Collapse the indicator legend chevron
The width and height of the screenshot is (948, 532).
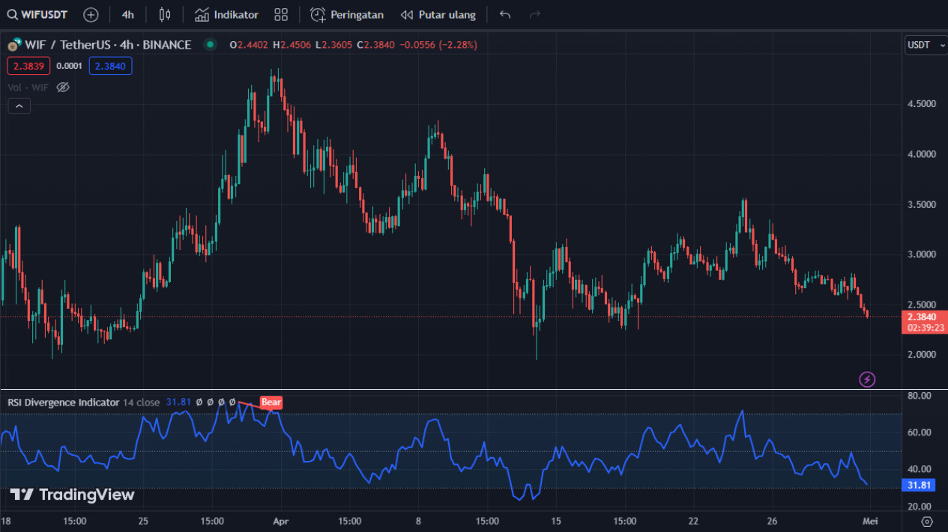click(19, 106)
